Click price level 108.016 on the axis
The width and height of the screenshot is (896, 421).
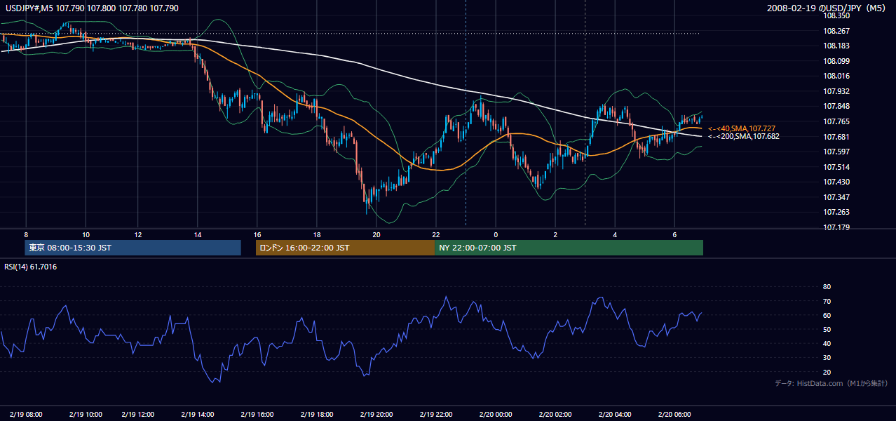pos(836,76)
